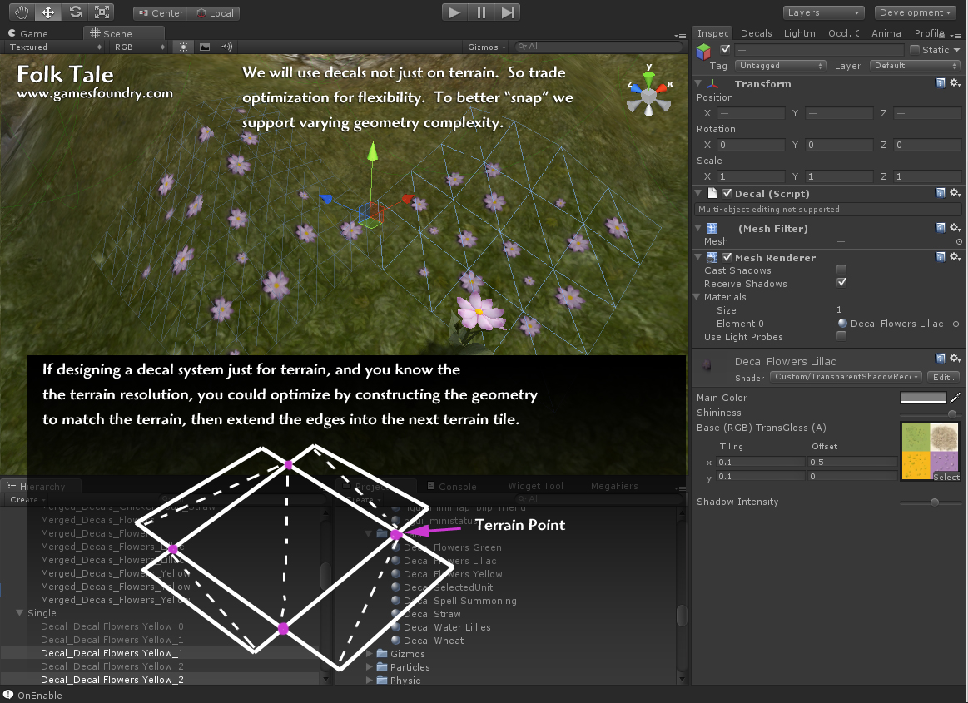This screenshot has height=703, width=968.
Task: Switch to the Decals tab
Action: 757,33
